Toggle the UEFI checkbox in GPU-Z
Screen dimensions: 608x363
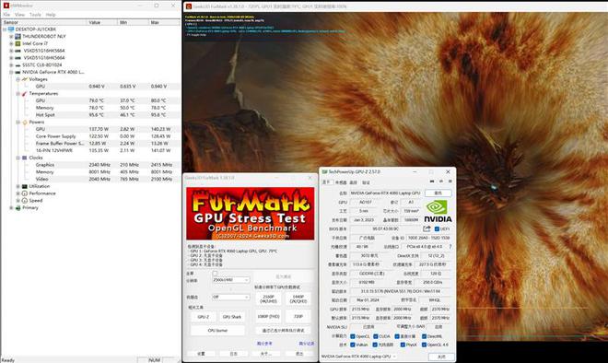pyautogui.click(x=437, y=228)
